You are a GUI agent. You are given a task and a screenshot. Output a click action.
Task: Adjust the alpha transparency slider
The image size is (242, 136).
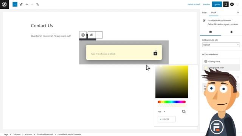[x=172, y=106]
